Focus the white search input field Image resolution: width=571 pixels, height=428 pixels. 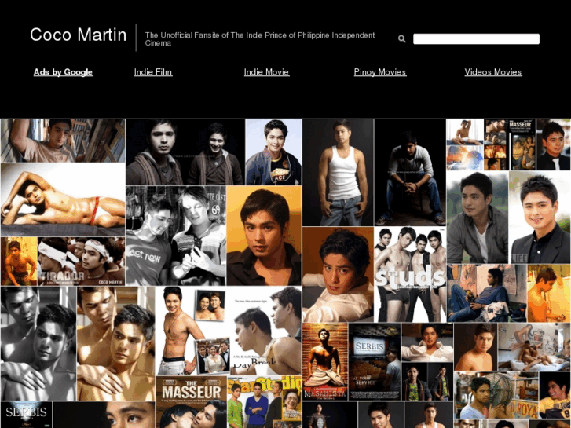pos(476,39)
